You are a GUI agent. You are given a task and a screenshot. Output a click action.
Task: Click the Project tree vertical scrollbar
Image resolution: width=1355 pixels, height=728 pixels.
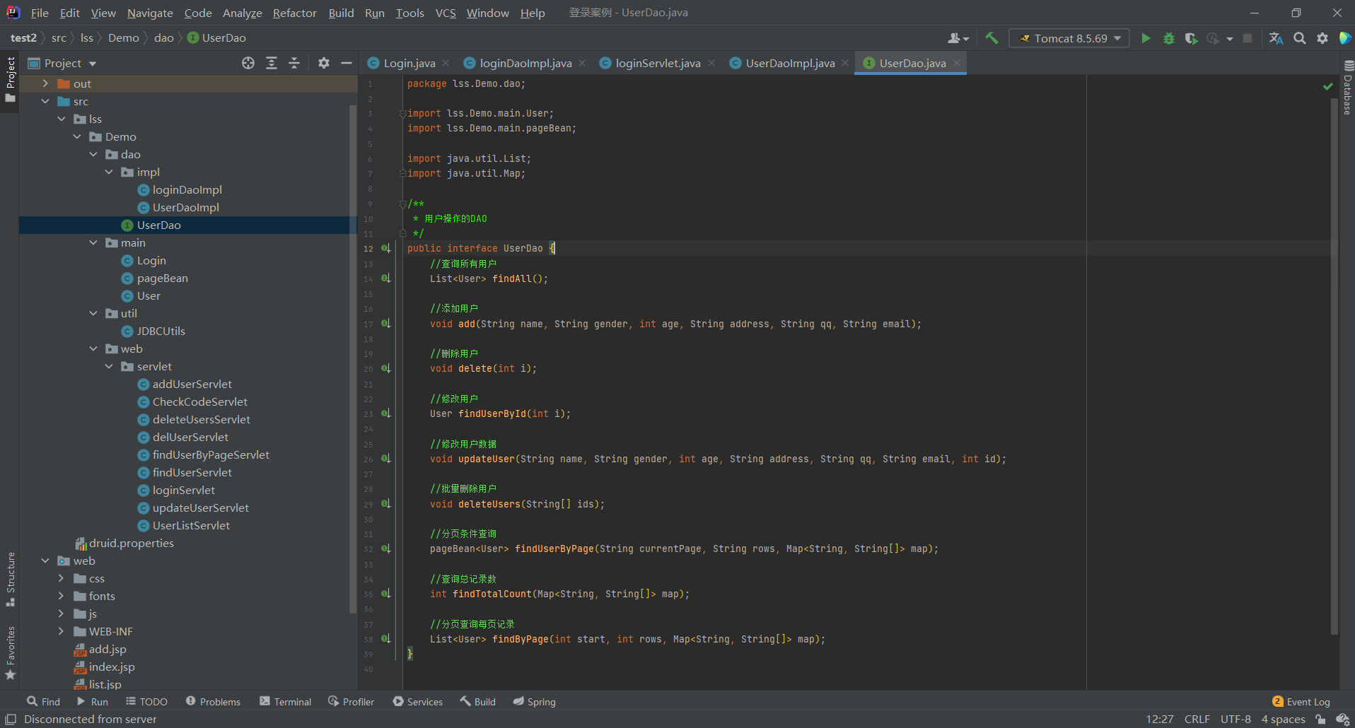pyautogui.click(x=353, y=359)
